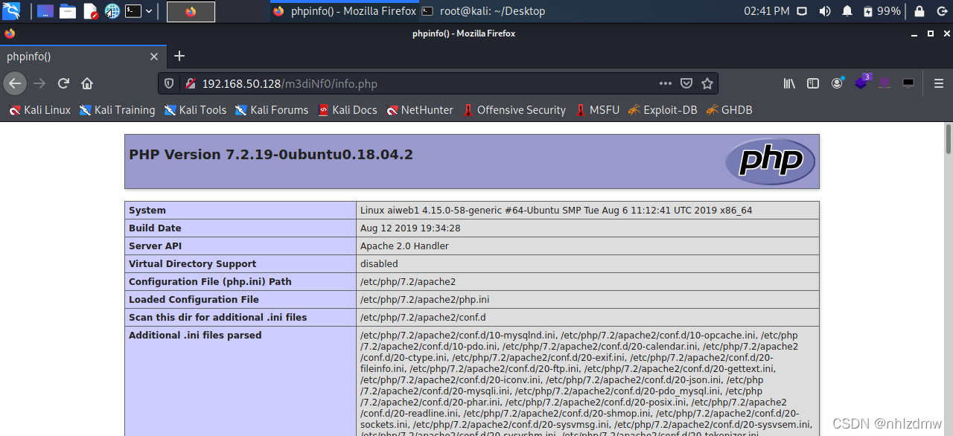Image resolution: width=953 pixels, height=436 pixels.
Task: Launch the web browser globe icon
Action: [112, 11]
